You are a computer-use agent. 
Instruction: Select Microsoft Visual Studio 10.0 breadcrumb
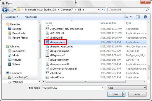click(40, 10)
